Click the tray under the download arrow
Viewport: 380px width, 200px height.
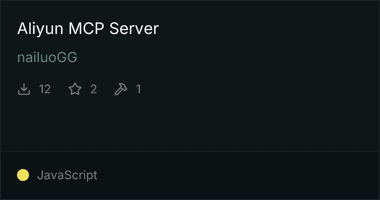point(24,93)
